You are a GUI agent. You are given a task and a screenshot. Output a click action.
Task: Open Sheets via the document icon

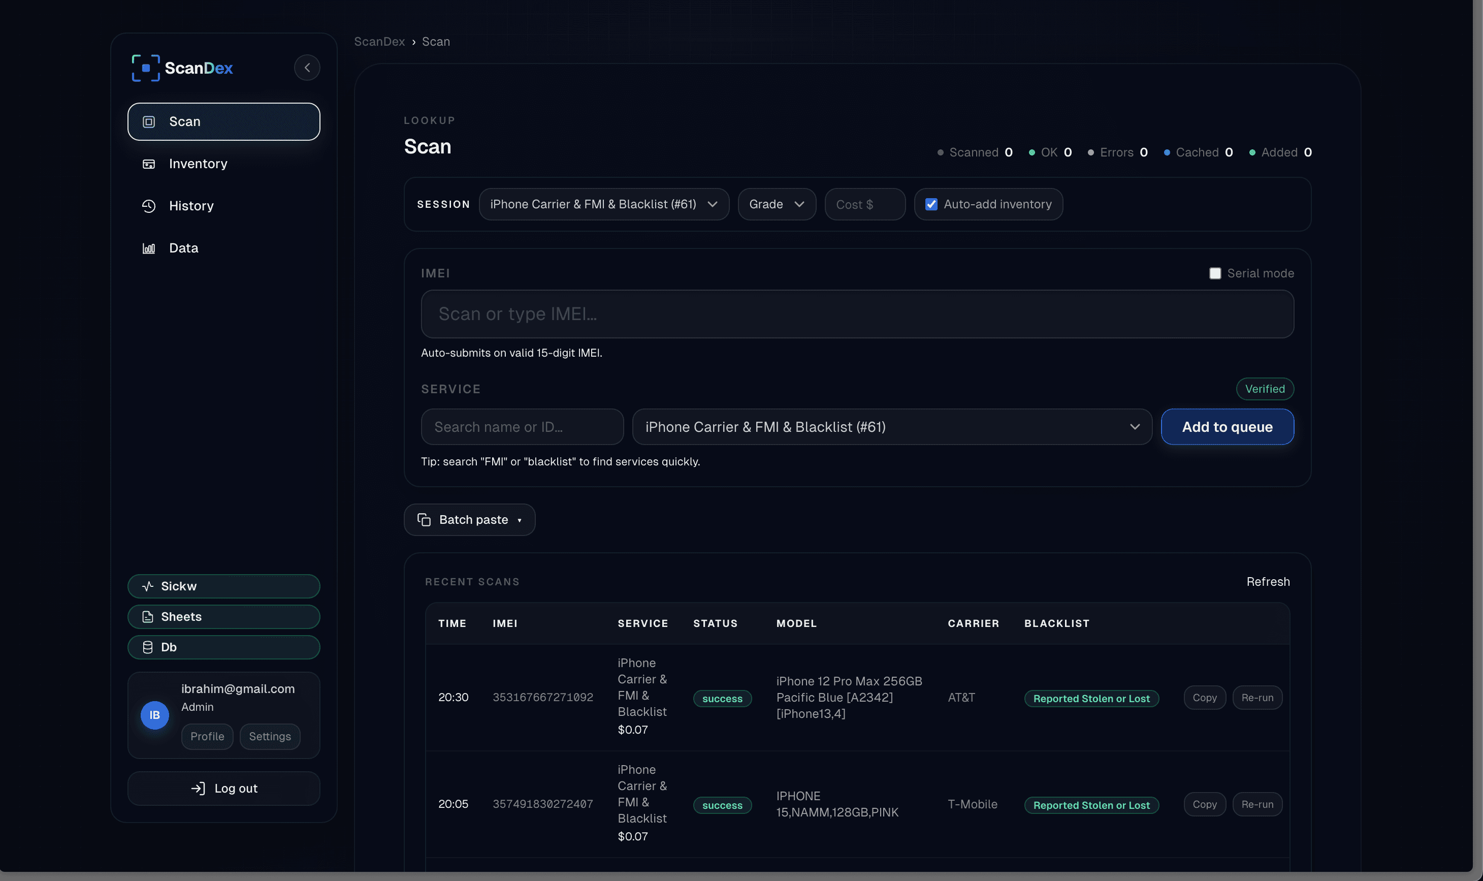point(148,617)
